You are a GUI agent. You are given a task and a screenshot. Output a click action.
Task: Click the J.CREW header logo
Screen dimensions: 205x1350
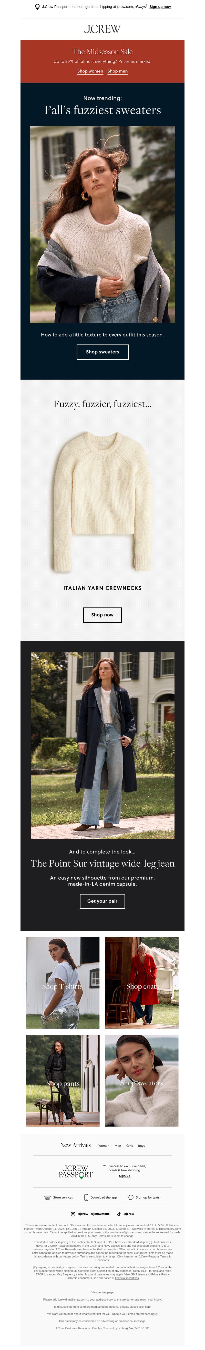point(102,29)
